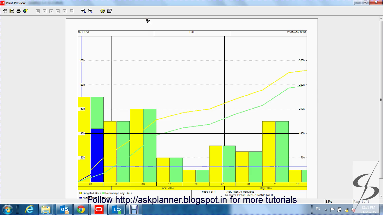
Task: Select the Zoom Out magnifier icon
Action: [x=90, y=11]
